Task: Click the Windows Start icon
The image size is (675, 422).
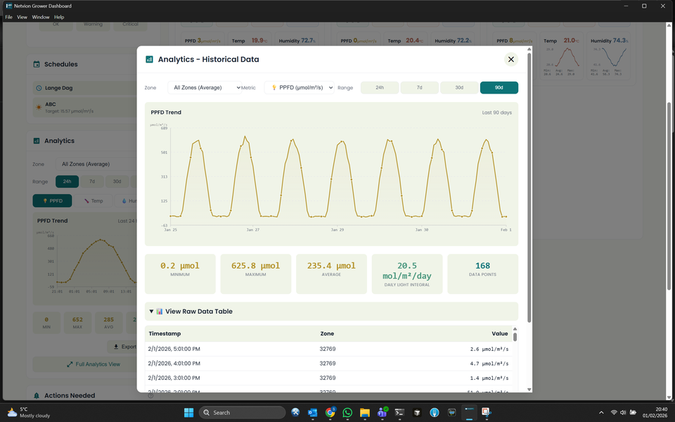Action: point(188,412)
